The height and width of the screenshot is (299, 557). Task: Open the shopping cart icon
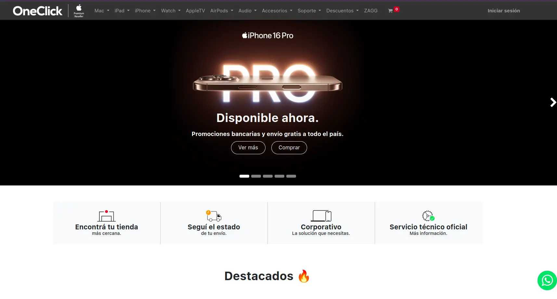[x=390, y=11]
